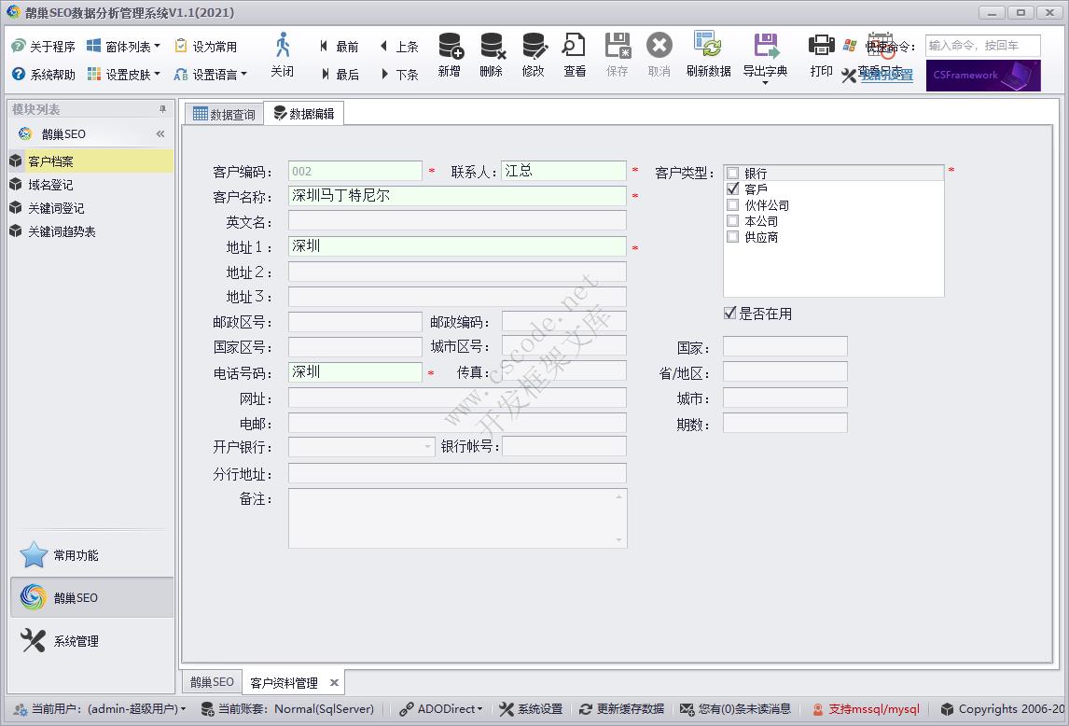
Task: Toggle the 是否在用 checkbox
Action: coord(729,314)
